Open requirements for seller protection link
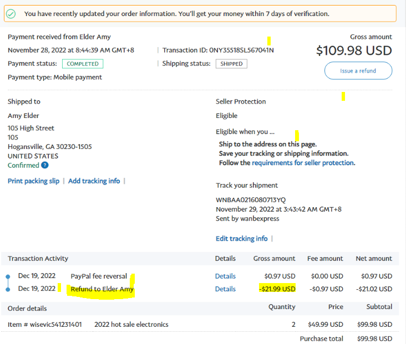Viewport: 406px width, 344px height. pyautogui.click(x=302, y=163)
